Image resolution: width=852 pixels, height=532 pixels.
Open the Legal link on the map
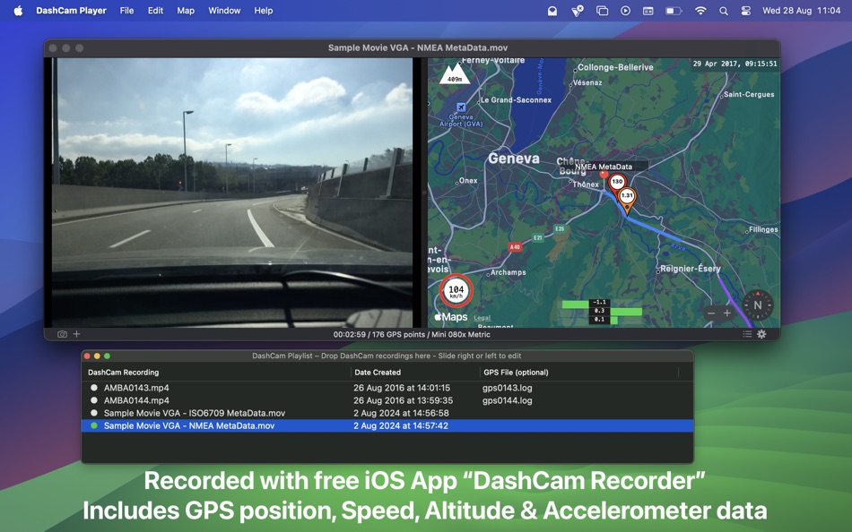pos(482,318)
